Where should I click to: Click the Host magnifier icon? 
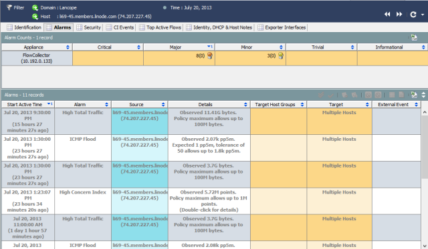tap(35, 16)
